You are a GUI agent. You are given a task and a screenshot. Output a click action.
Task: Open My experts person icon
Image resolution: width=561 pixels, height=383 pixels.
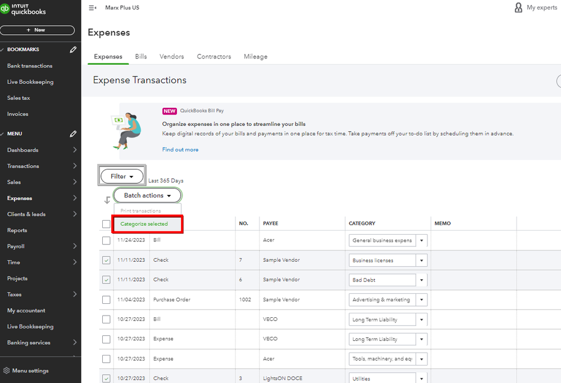click(518, 8)
